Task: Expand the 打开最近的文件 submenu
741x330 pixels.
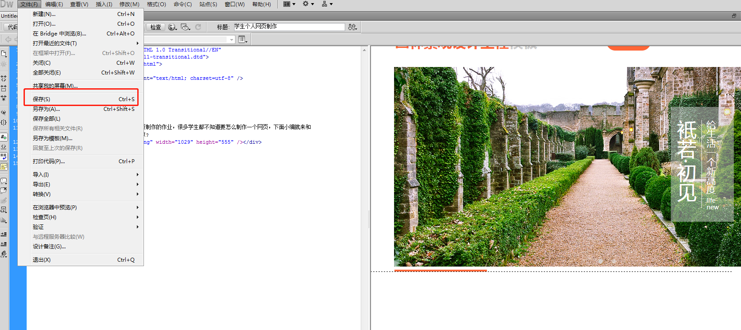Action: tap(80, 43)
